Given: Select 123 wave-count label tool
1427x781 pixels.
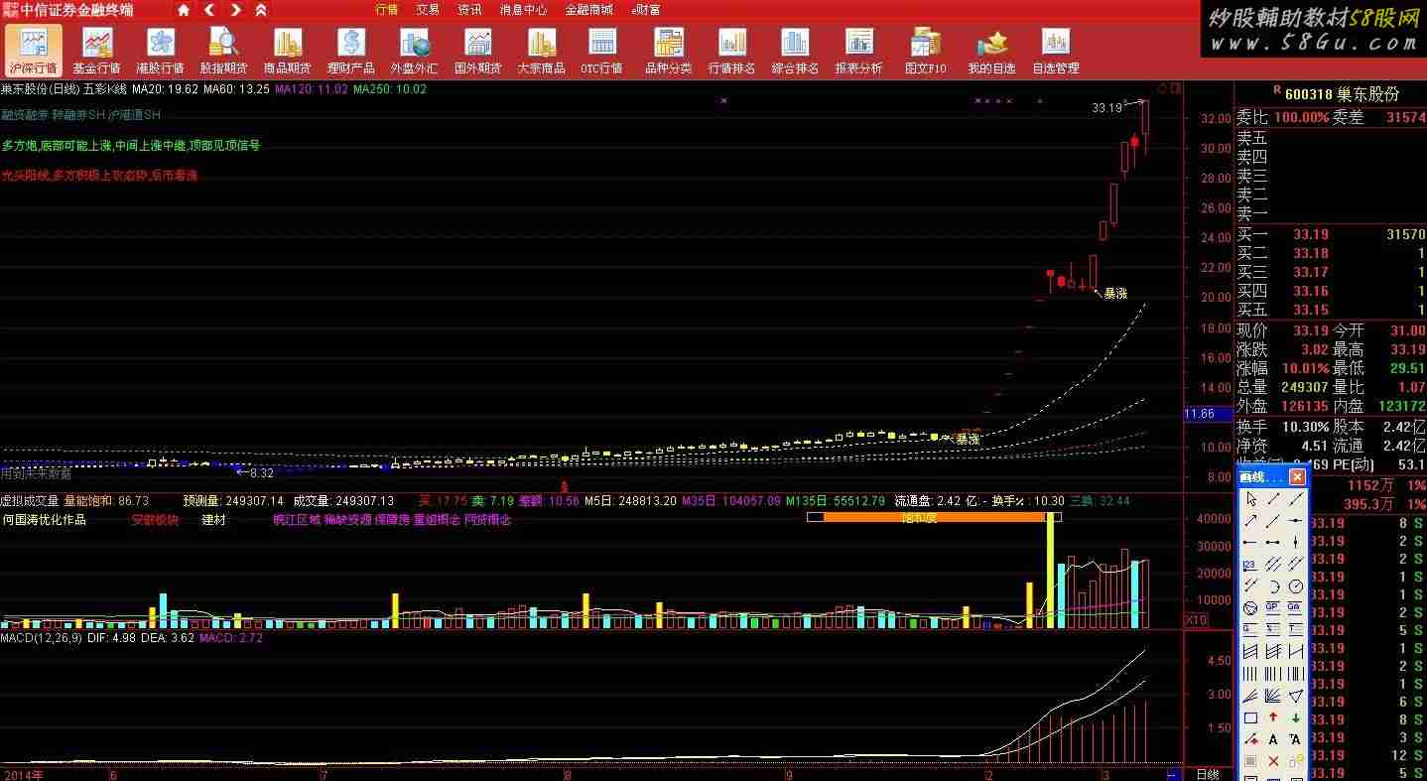Looking at the screenshot, I should 1250,564.
